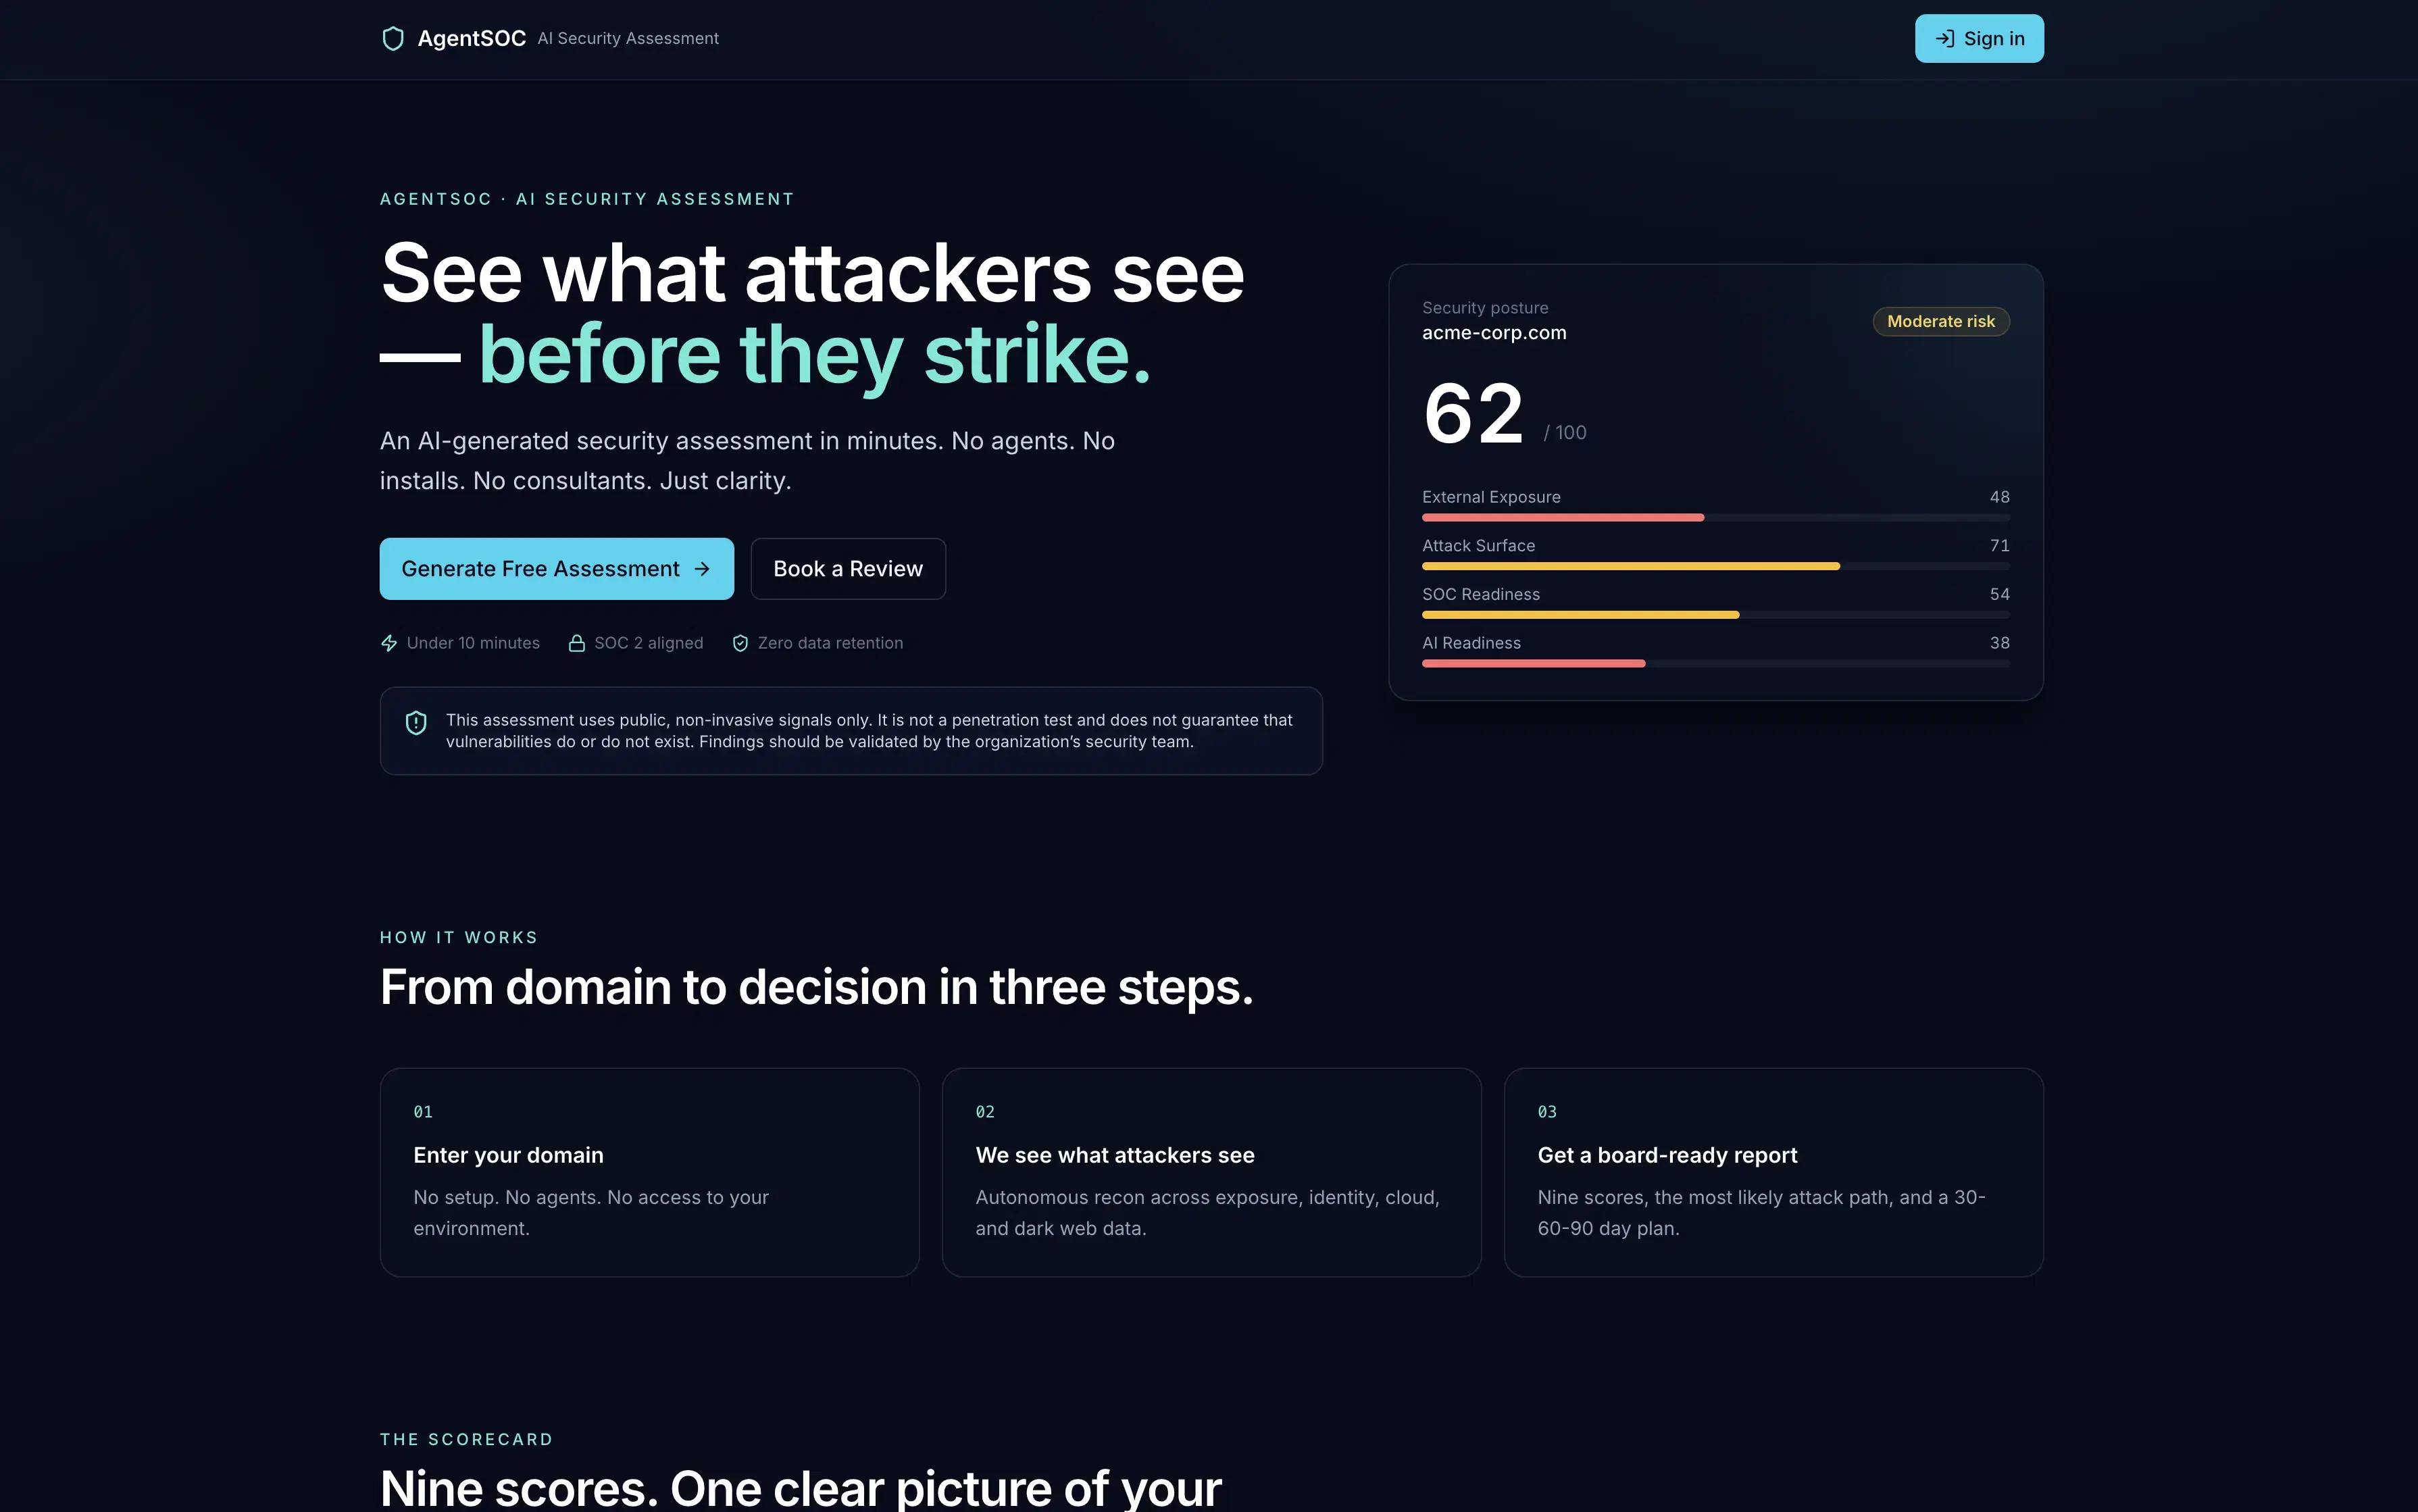The height and width of the screenshot is (1512, 2418).
Task: Click the lightning bolt icon near Under 10 minutes
Action: (x=389, y=643)
